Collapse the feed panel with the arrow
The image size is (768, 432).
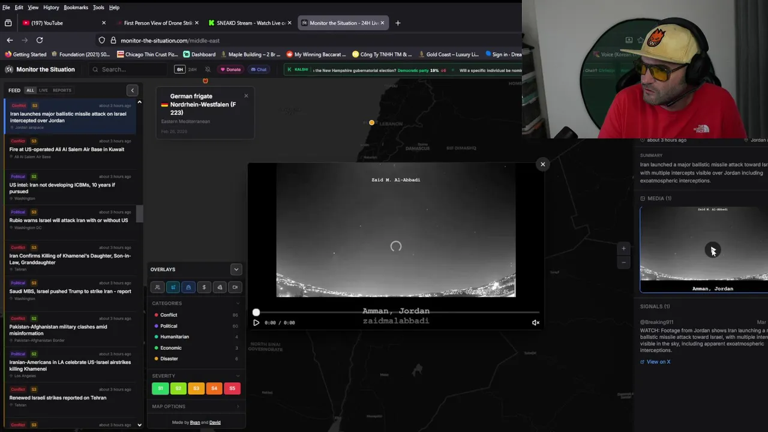coord(133,91)
